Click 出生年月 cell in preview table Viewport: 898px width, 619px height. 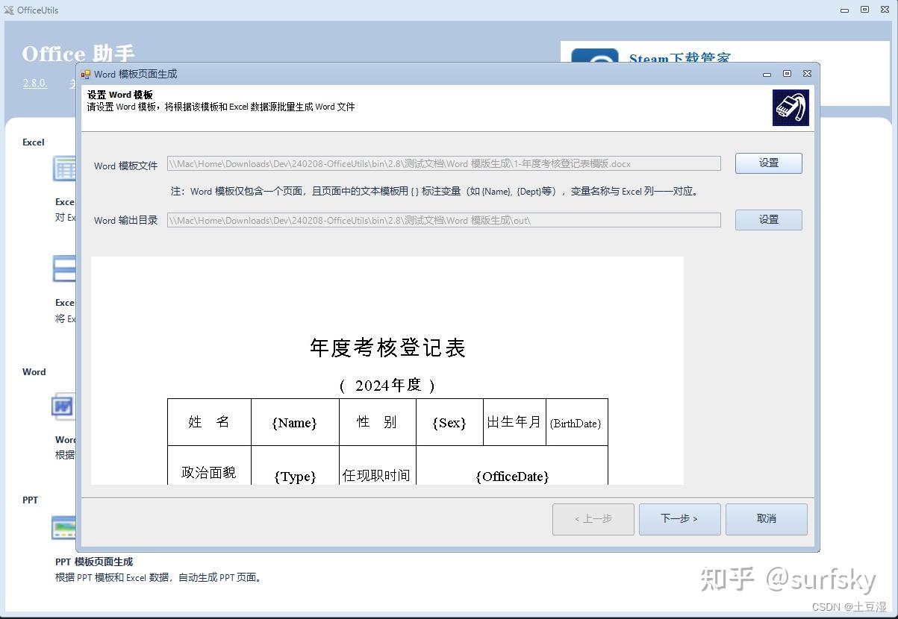pos(514,422)
